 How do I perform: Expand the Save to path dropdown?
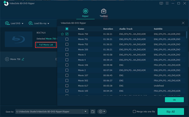[x=86, y=111]
